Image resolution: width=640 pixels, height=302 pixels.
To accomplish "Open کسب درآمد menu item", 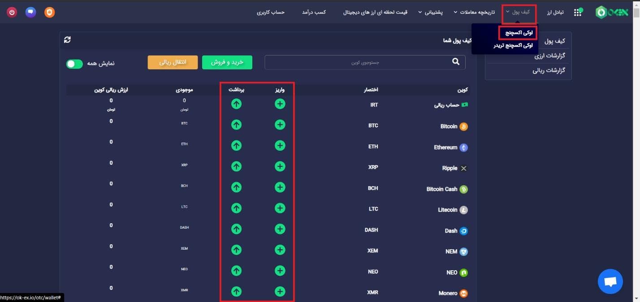I will pos(314,12).
